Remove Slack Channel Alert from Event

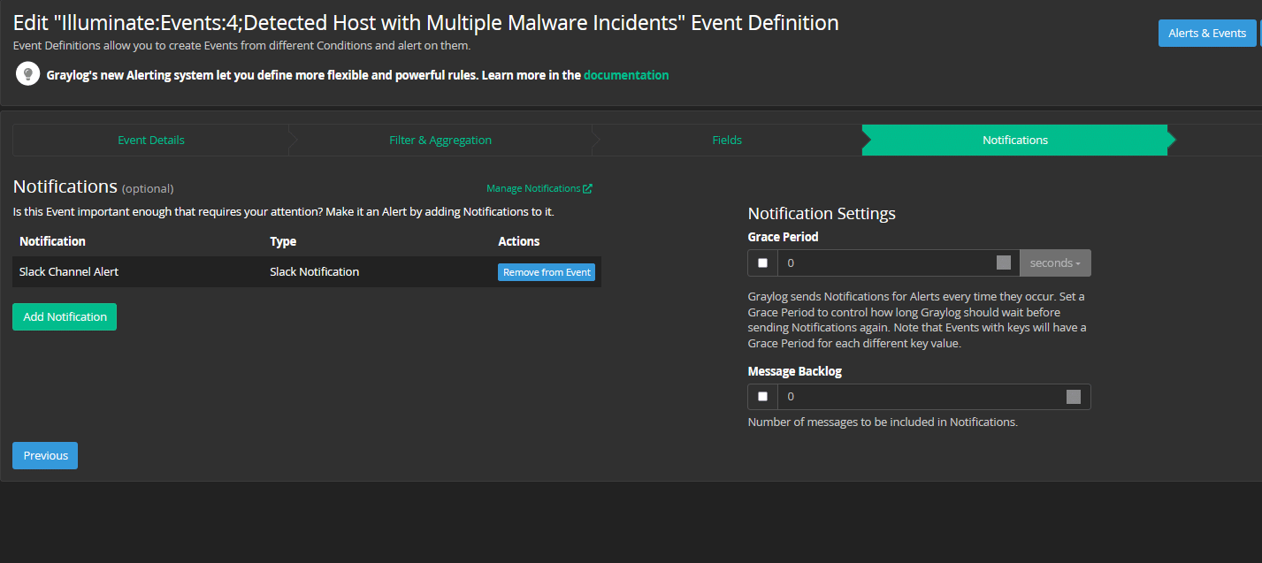546,271
